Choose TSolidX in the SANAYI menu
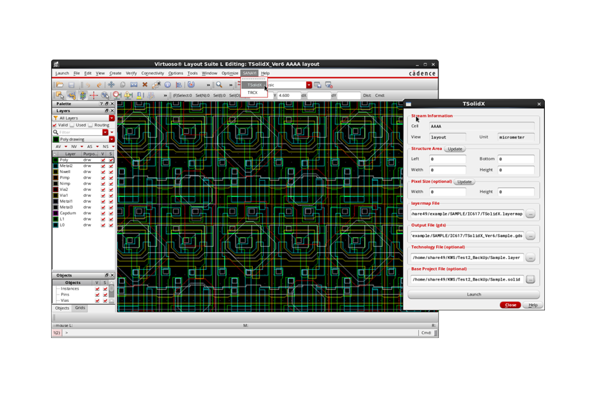596x397 pixels. coord(254,85)
